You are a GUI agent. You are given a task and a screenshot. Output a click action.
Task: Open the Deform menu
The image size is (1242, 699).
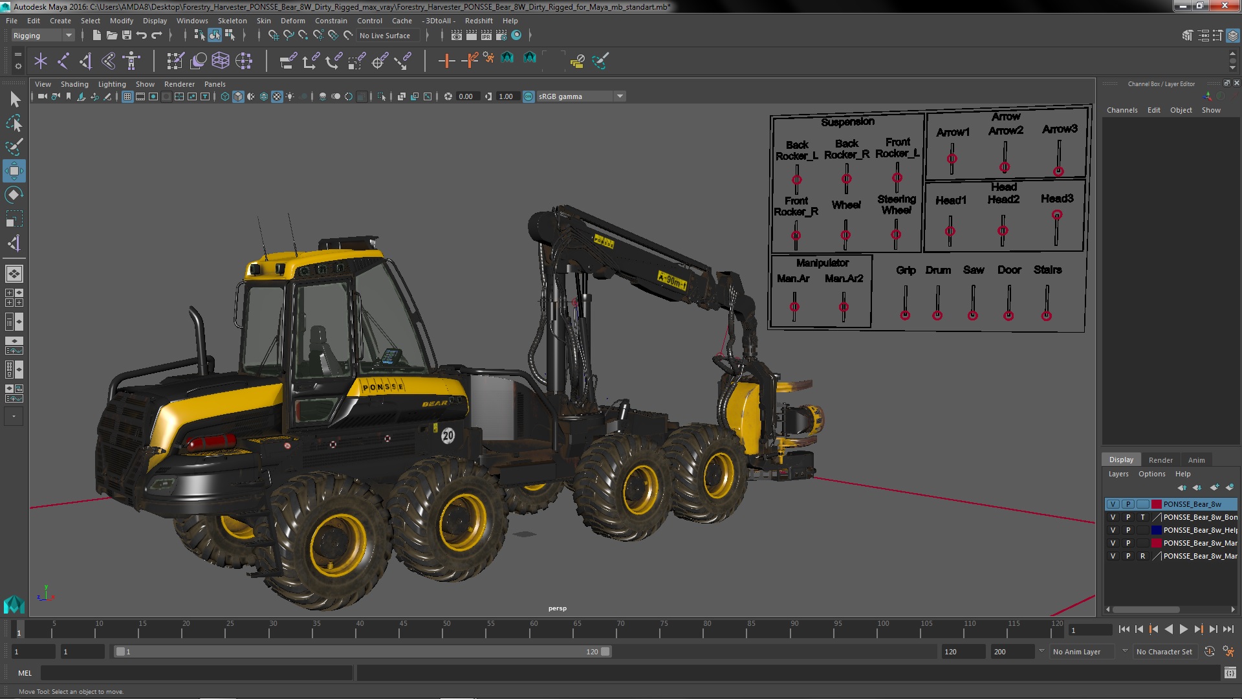pyautogui.click(x=292, y=21)
